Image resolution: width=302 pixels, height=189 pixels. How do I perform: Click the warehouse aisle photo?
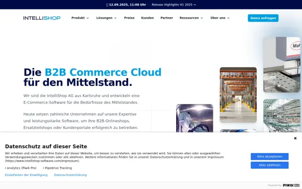pos(238,95)
